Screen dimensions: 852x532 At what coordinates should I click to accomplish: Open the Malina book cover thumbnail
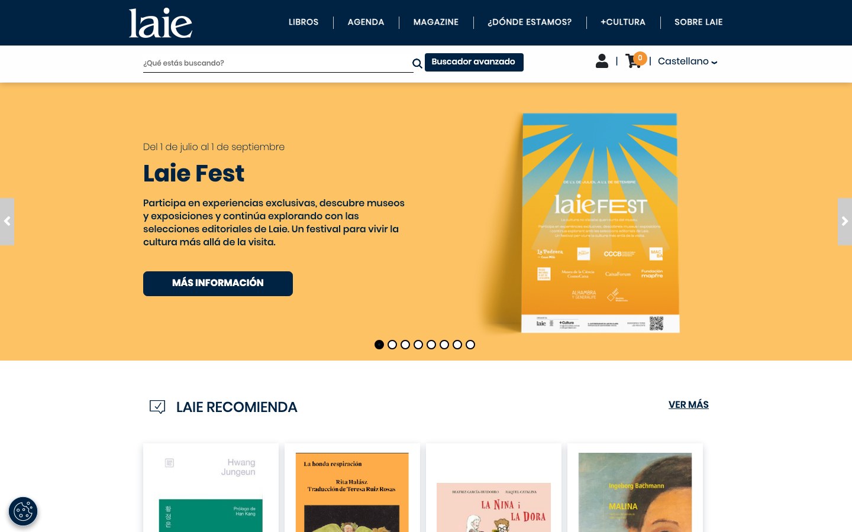click(635, 492)
